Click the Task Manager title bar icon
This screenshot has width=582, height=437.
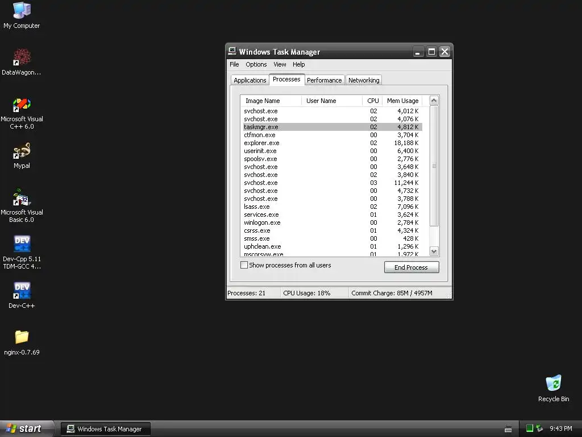pyautogui.click(x=232, y=51)
